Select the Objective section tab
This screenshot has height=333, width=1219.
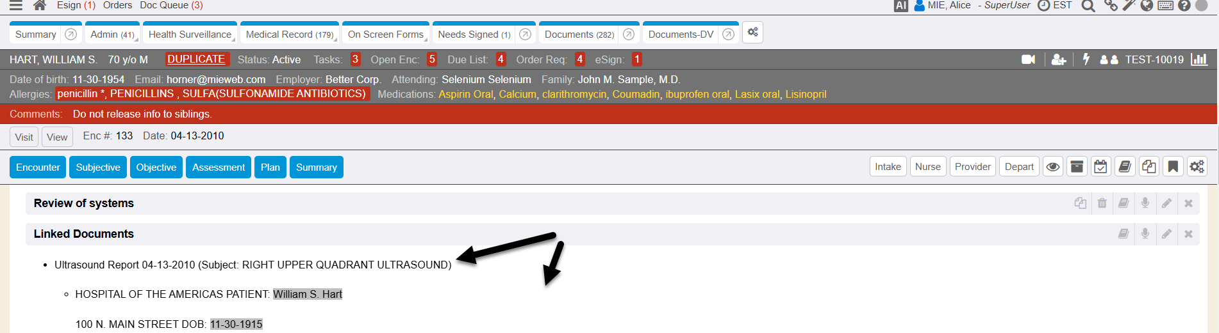(156, 167)
